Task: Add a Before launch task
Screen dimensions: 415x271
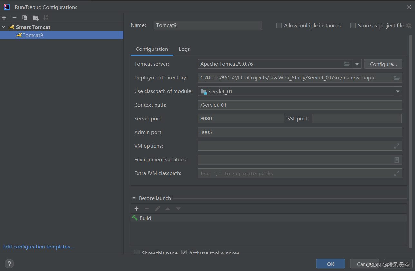Action: 137,209
